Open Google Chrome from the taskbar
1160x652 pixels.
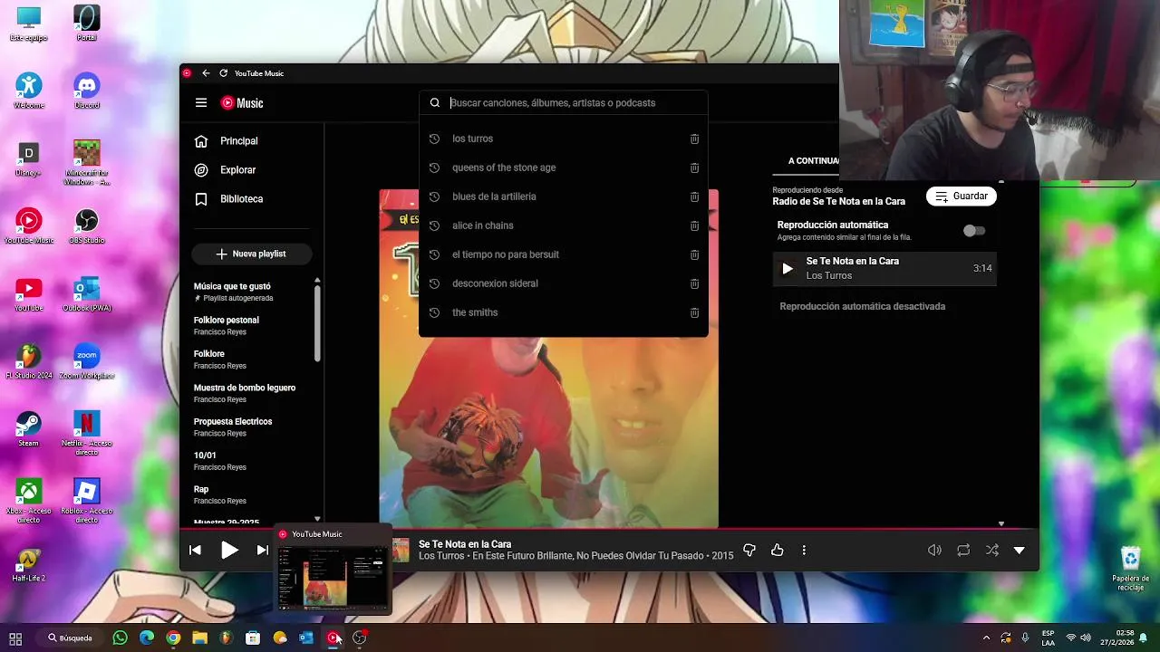pyautogui.click(x=173, y=638)
